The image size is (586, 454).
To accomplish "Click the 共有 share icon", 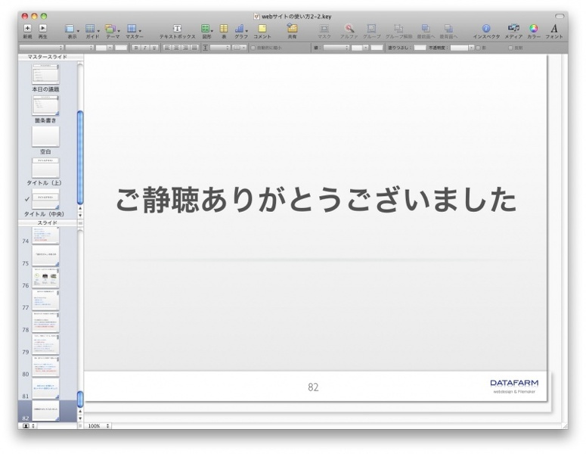I will click(292, 28).
